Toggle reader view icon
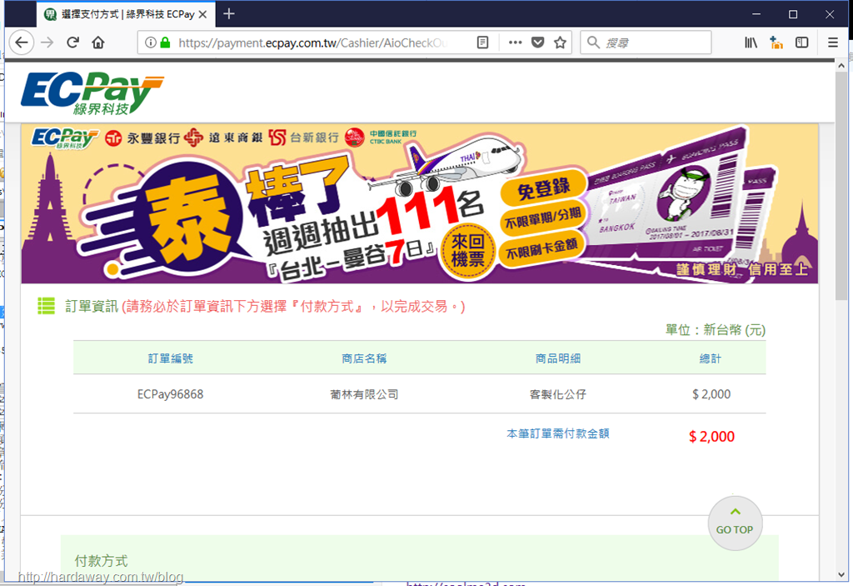This screenshot has width=853, height=586. (x=482, y=43)
